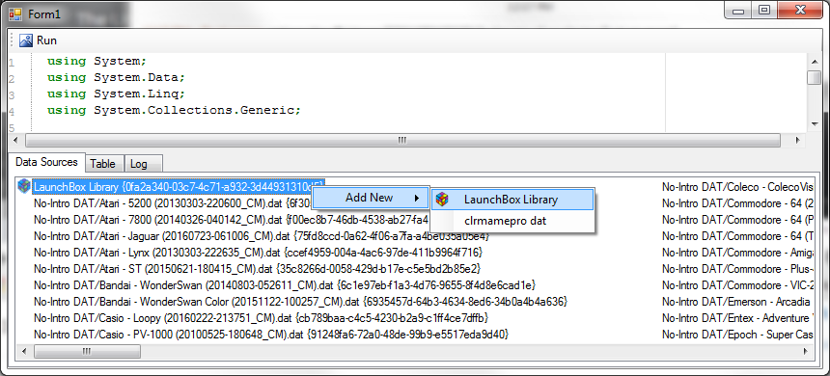Select the Casio - PV-1000 dat entry

[x=271, y=335]
